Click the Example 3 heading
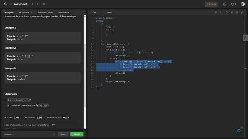248x139 pixels. (10, 68)
